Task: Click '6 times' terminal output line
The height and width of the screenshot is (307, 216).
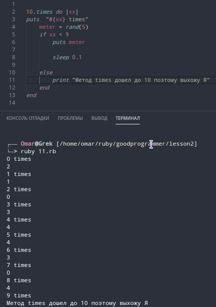Action: click(19, 250)
